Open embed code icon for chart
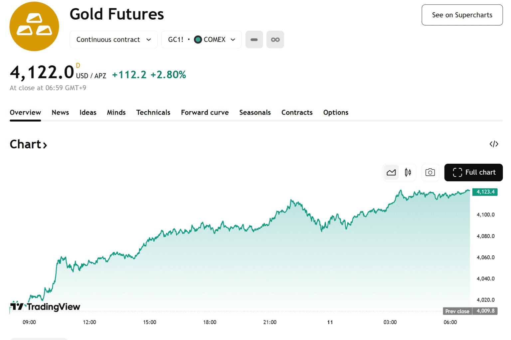This screenshot has width=511, height=340. pos(494,144)
